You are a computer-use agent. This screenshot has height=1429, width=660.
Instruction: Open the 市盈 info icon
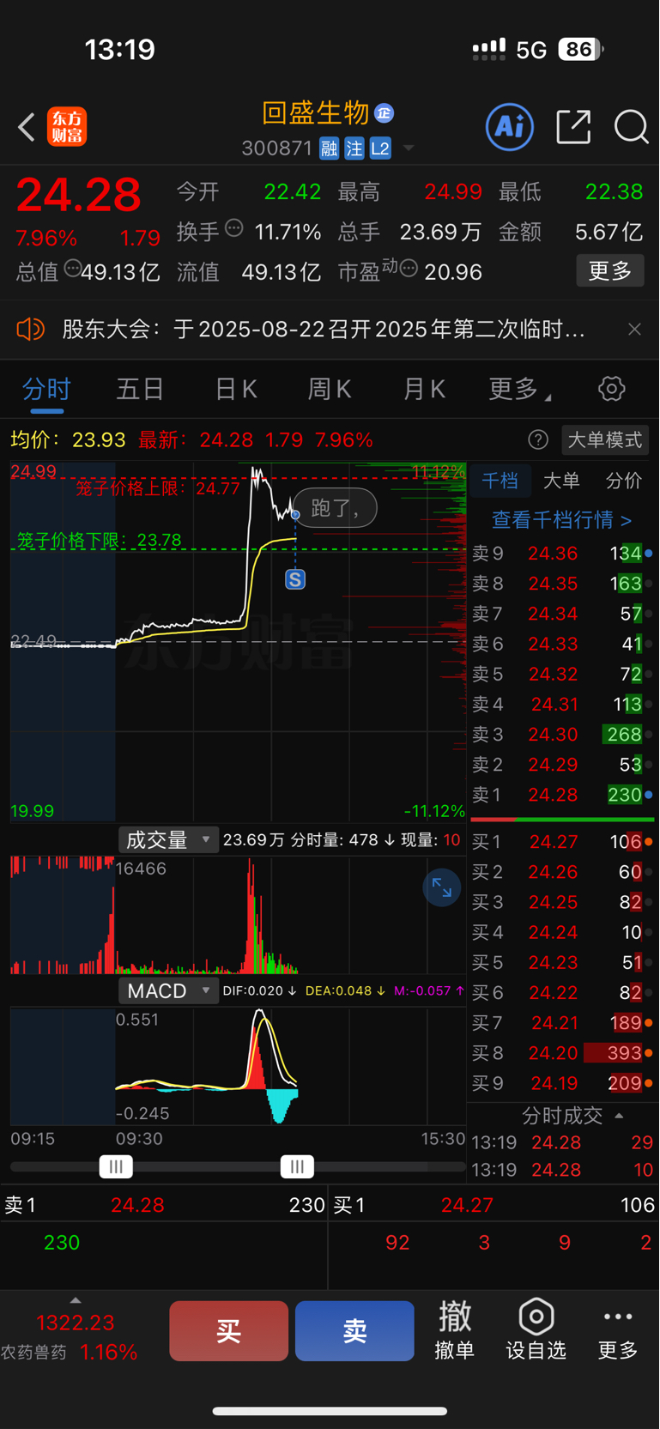[x=409, y=269]
